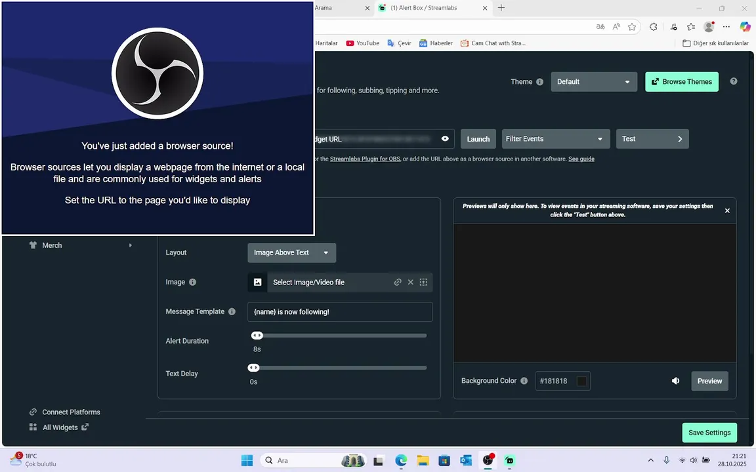Click the Windows Start button
756x472 pixels.
click(x=247, y=460)
